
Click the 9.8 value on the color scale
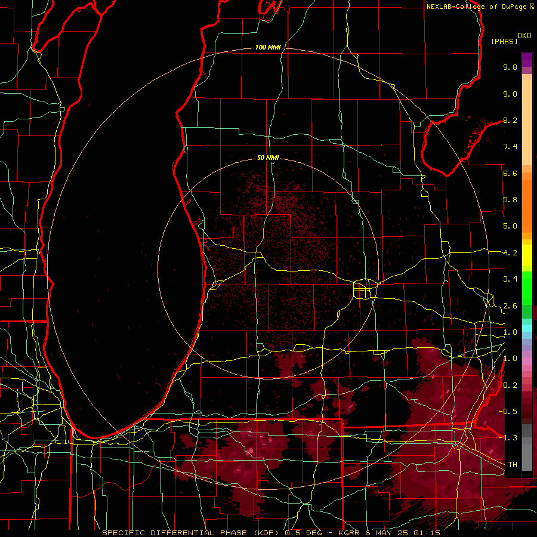(510, 67)
